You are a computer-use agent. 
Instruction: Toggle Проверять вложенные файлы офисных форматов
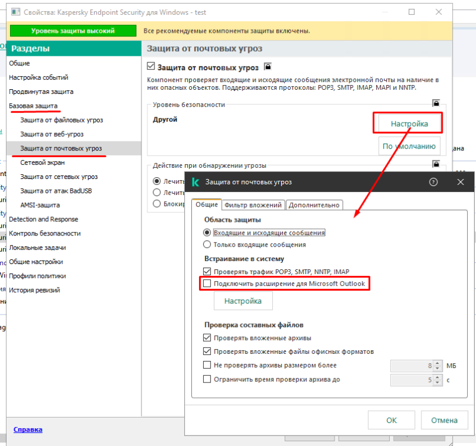pos(207,351)
